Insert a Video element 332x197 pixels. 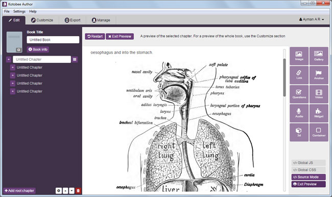click(x=319, y=94)
